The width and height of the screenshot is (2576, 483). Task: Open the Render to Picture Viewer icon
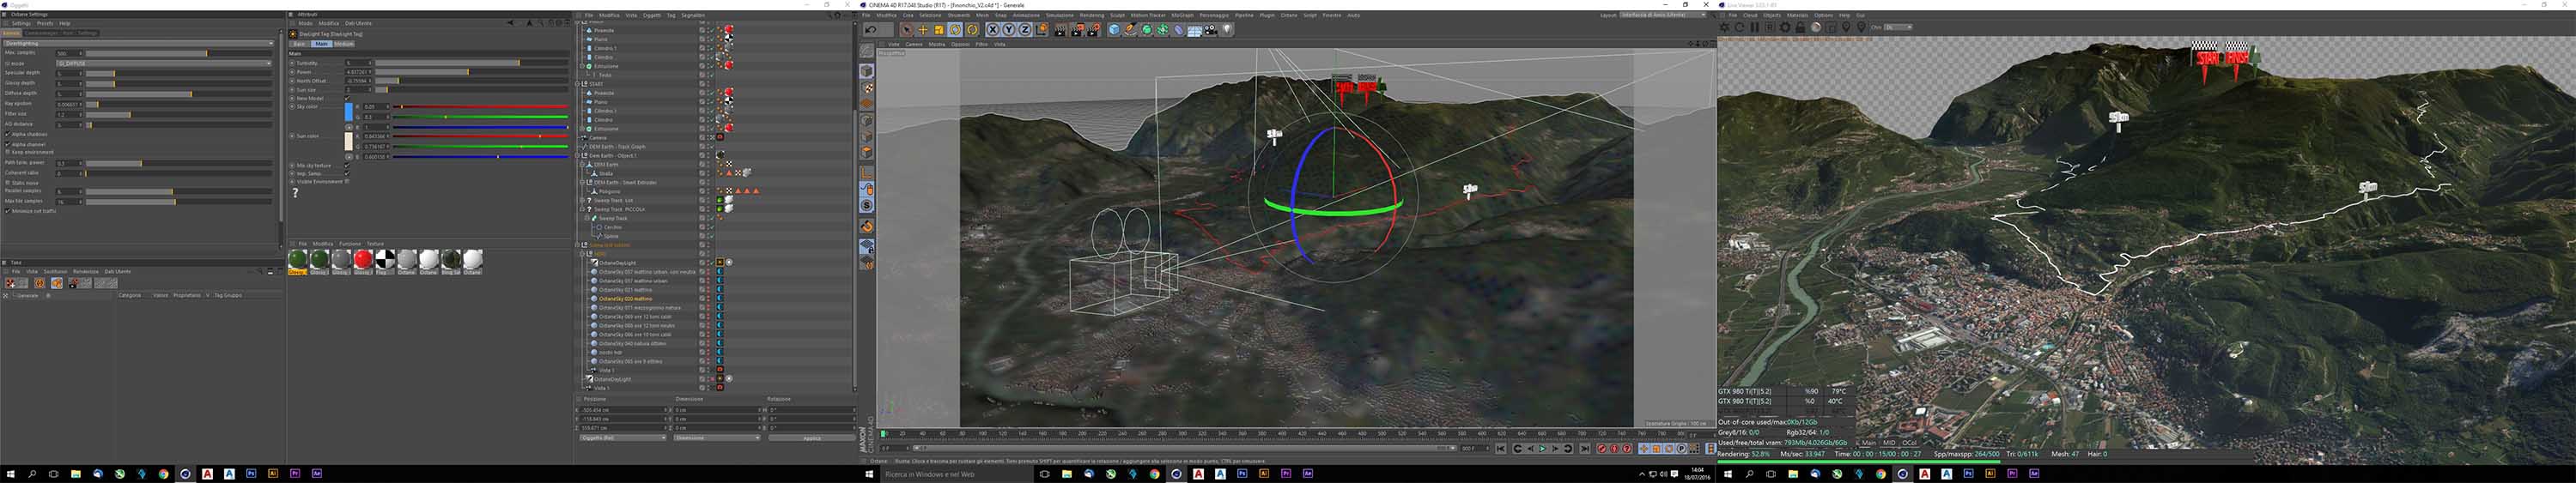coord(1077,30)
